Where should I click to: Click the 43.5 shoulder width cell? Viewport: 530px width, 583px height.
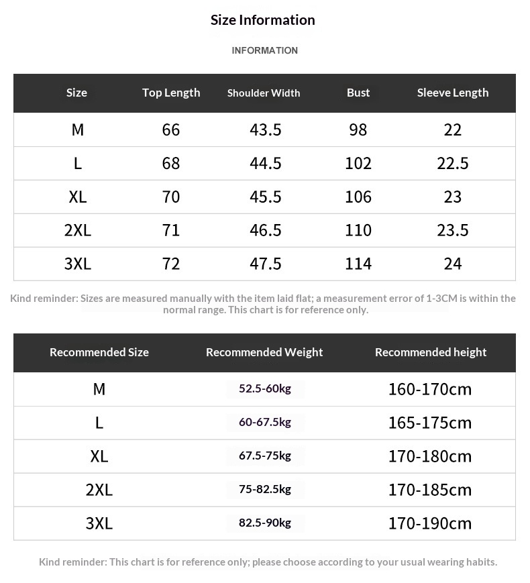pos(266,129)
